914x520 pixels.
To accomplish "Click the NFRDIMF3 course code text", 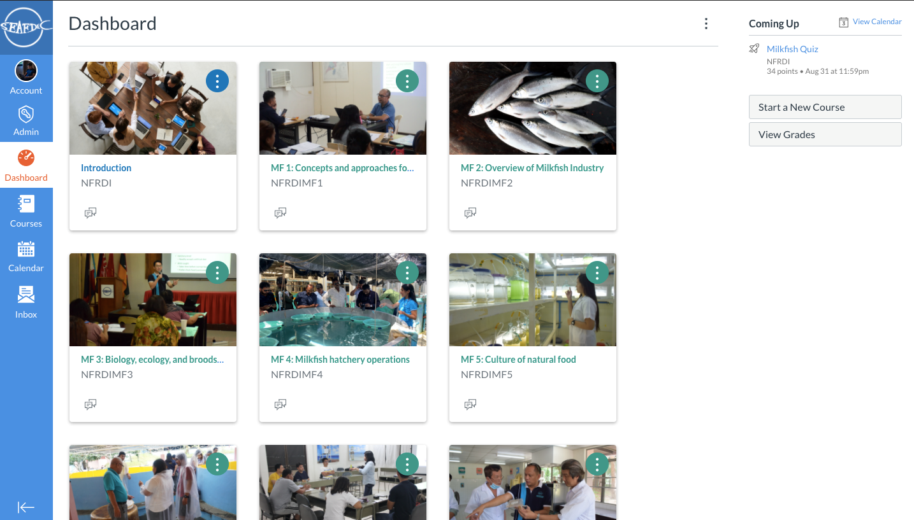I will [107, 375].
